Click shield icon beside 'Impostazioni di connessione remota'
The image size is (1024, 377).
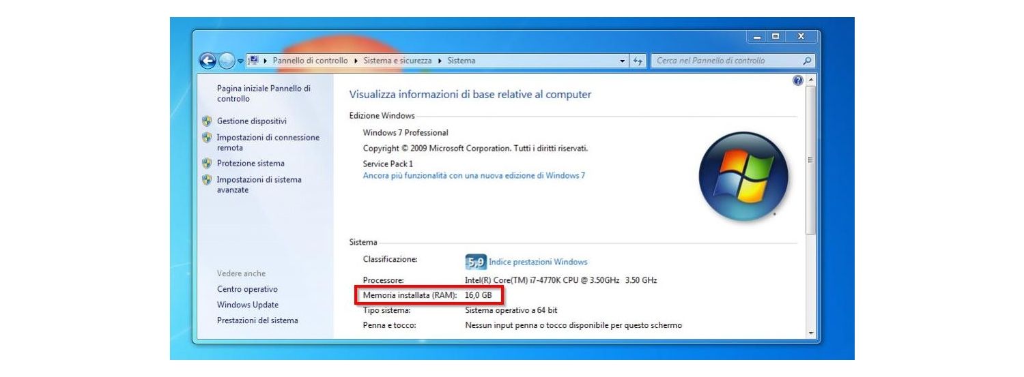point(207,137)
